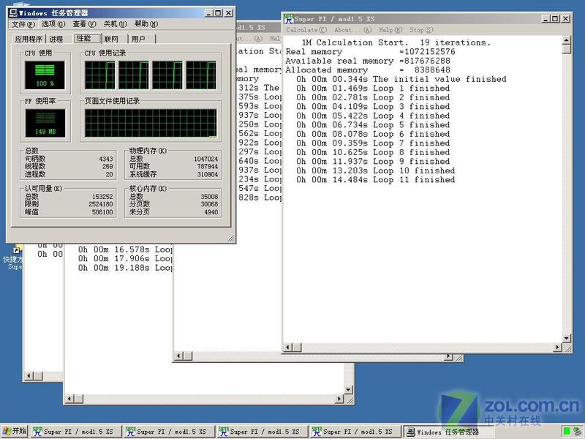Click the vertical scroll thumb in front Super PI window
The width and height of the screenshot is (585, 439).
click(567, 49)
